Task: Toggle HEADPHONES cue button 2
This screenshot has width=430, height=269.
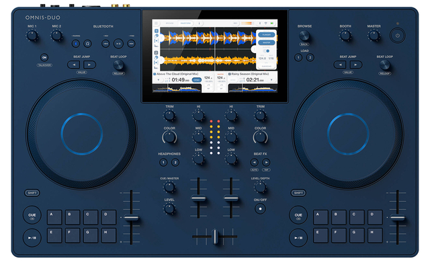Action: (175, 163)
